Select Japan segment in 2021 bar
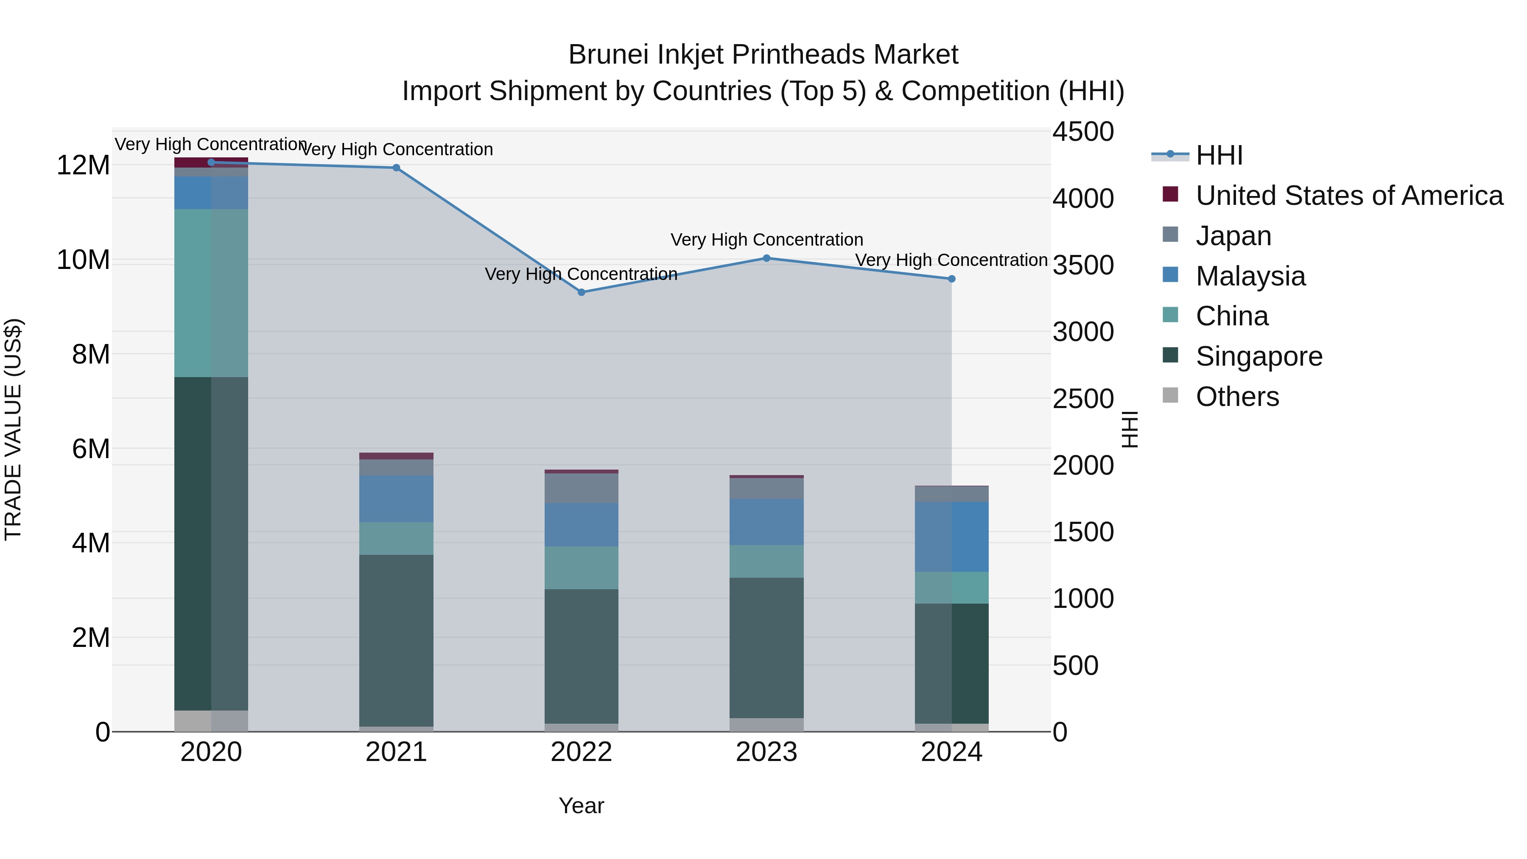 click(x=397, y=467)
